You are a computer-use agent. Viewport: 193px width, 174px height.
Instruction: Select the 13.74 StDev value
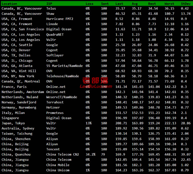186,14
